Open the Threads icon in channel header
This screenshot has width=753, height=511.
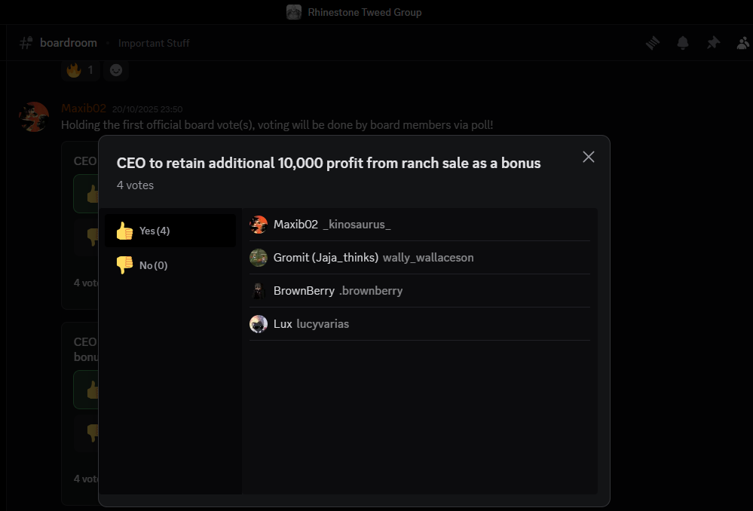[653, 43]
